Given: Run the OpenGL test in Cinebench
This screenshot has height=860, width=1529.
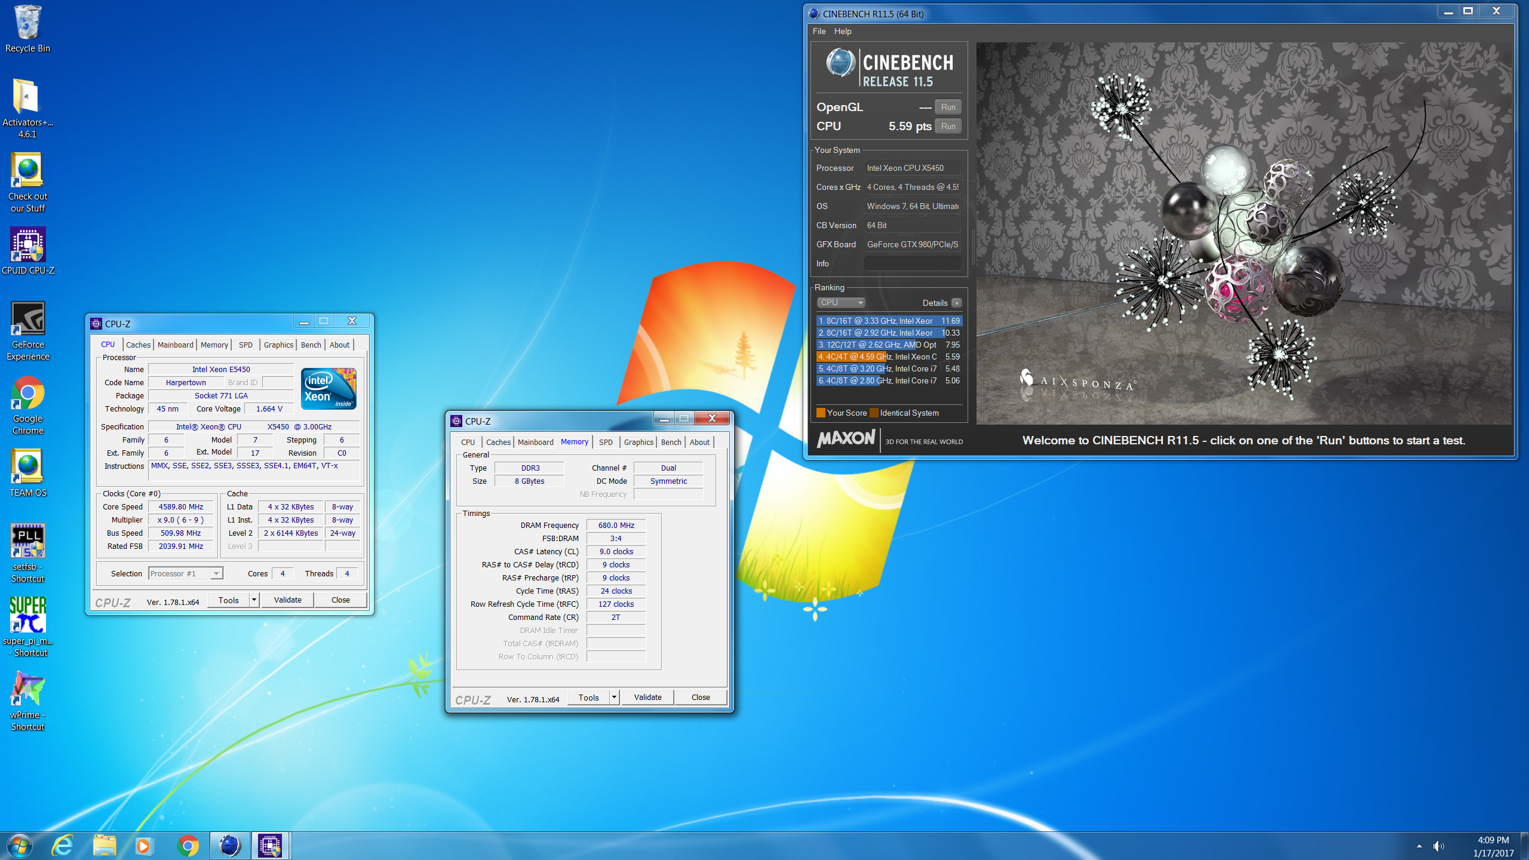Looking at the screenshot, I should click(x=948, y=107).
